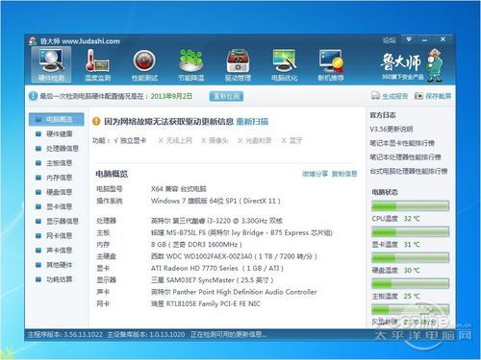Click the 无线上网 feature indicator
This screenshot has width=481, height=360.
click(x=175, y=140)
